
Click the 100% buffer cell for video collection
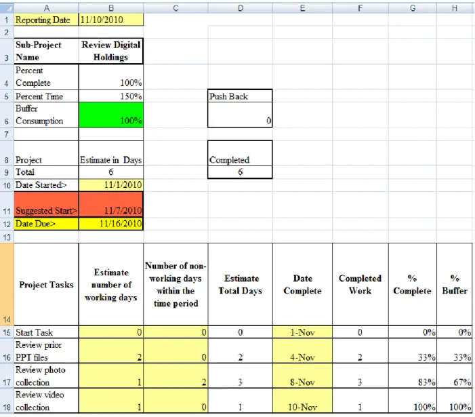(455, 400)
